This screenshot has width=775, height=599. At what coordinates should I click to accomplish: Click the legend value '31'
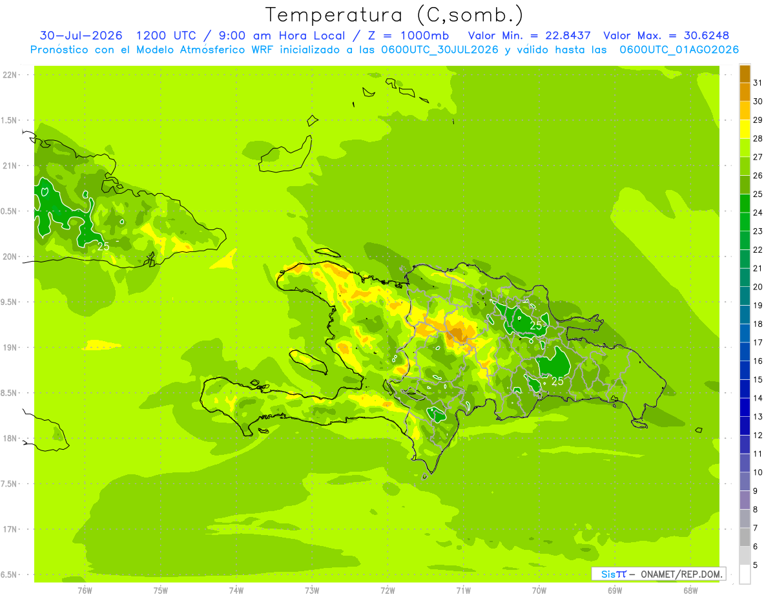coord(758,83)
